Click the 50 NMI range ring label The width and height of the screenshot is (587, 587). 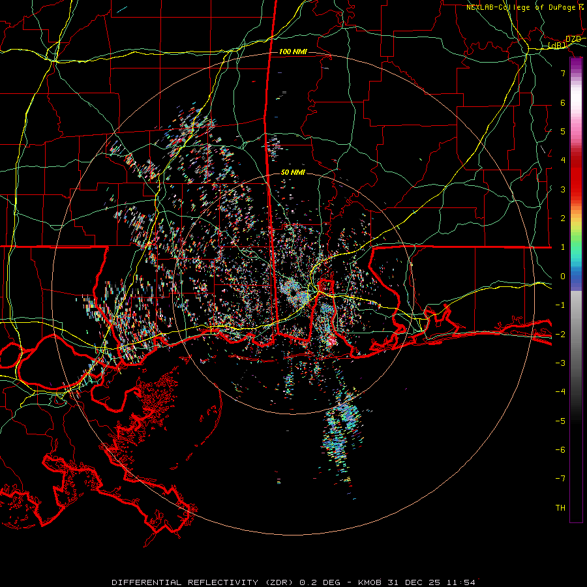[x=293, y=173]
